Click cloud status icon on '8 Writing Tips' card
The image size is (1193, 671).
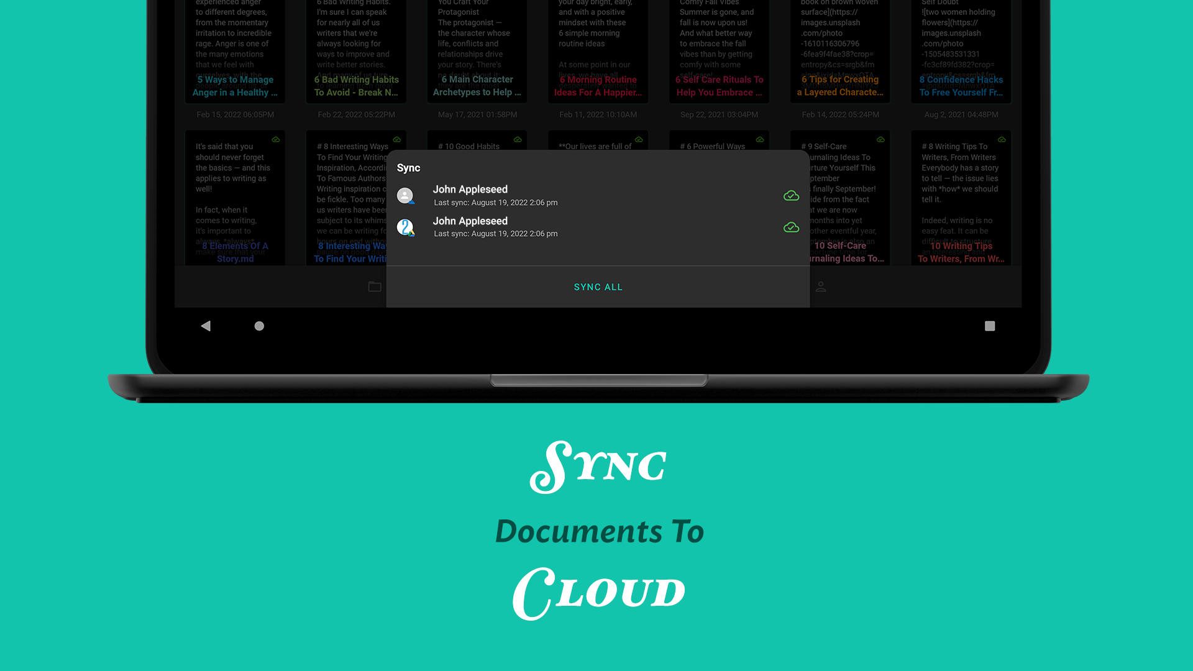1002,140
